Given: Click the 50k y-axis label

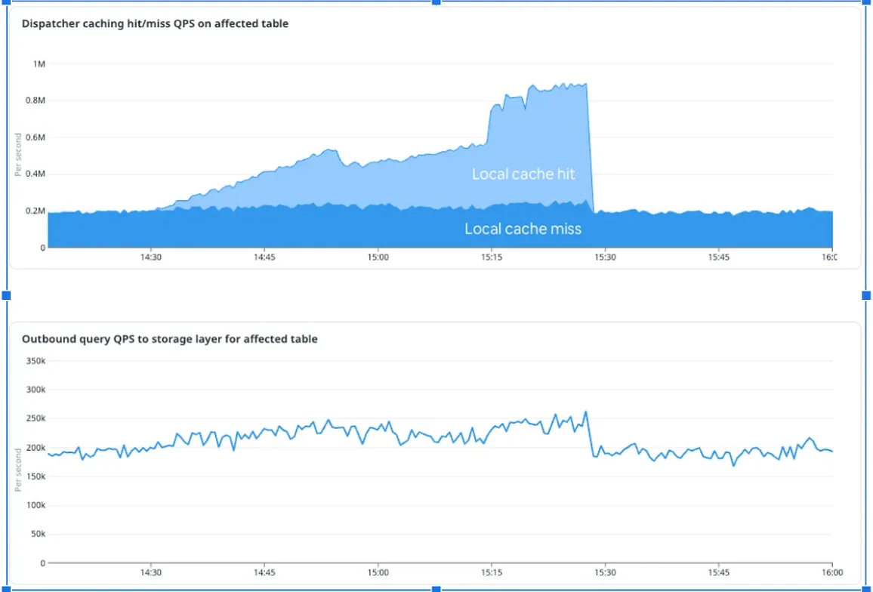Looking at the screenshot, I should point(38,534).
